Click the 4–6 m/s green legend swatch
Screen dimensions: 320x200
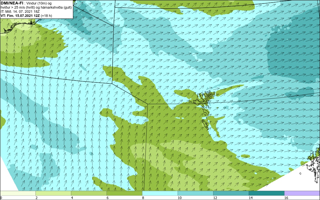(89, 193)
